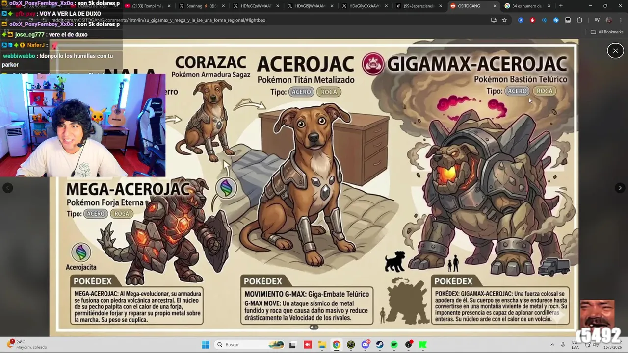
Task: Show hidden system tray icons
Action: [552, 345]
